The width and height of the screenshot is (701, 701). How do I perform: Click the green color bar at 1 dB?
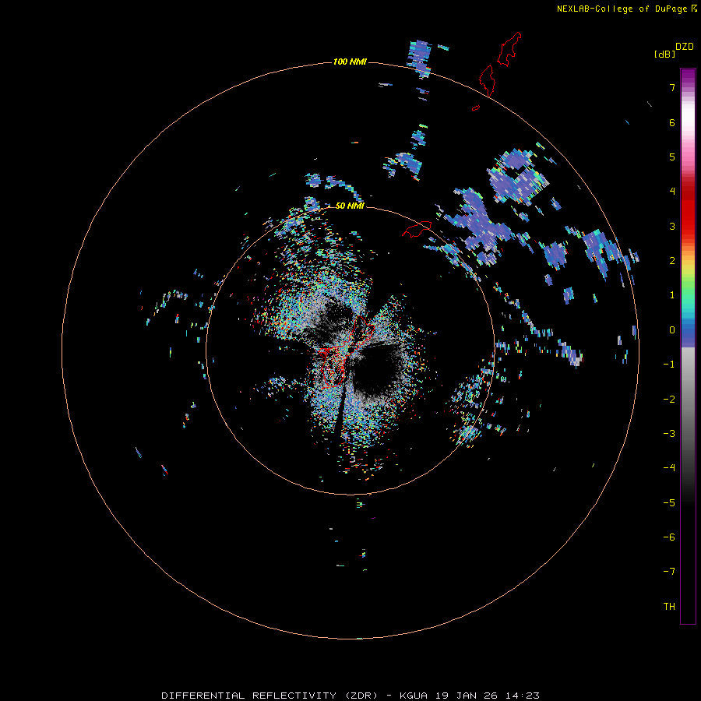tap(688, 295)
